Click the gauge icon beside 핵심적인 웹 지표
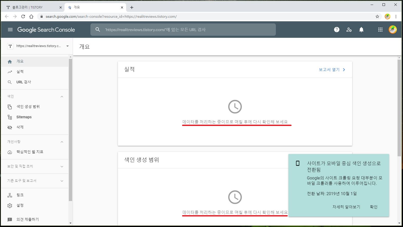The height and width of the screenshot is (227, 403). point(10,152)
